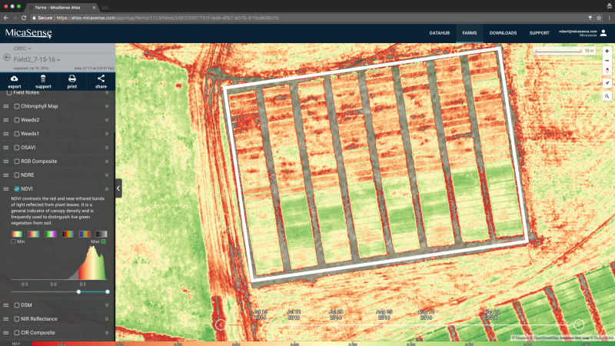Zoom in on the map
This screenshot has width=615, height=346.
(x=607, y=51)
